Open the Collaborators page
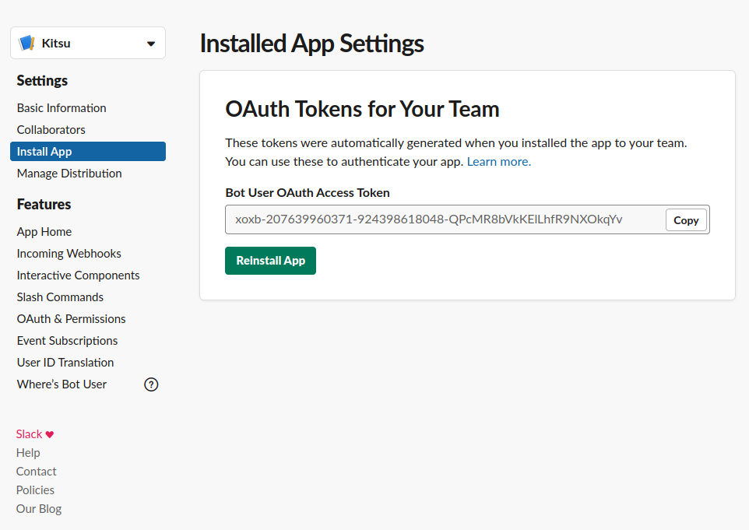This screenshot has width=749, height=530. pyautogui.click(x=51, y=129)
